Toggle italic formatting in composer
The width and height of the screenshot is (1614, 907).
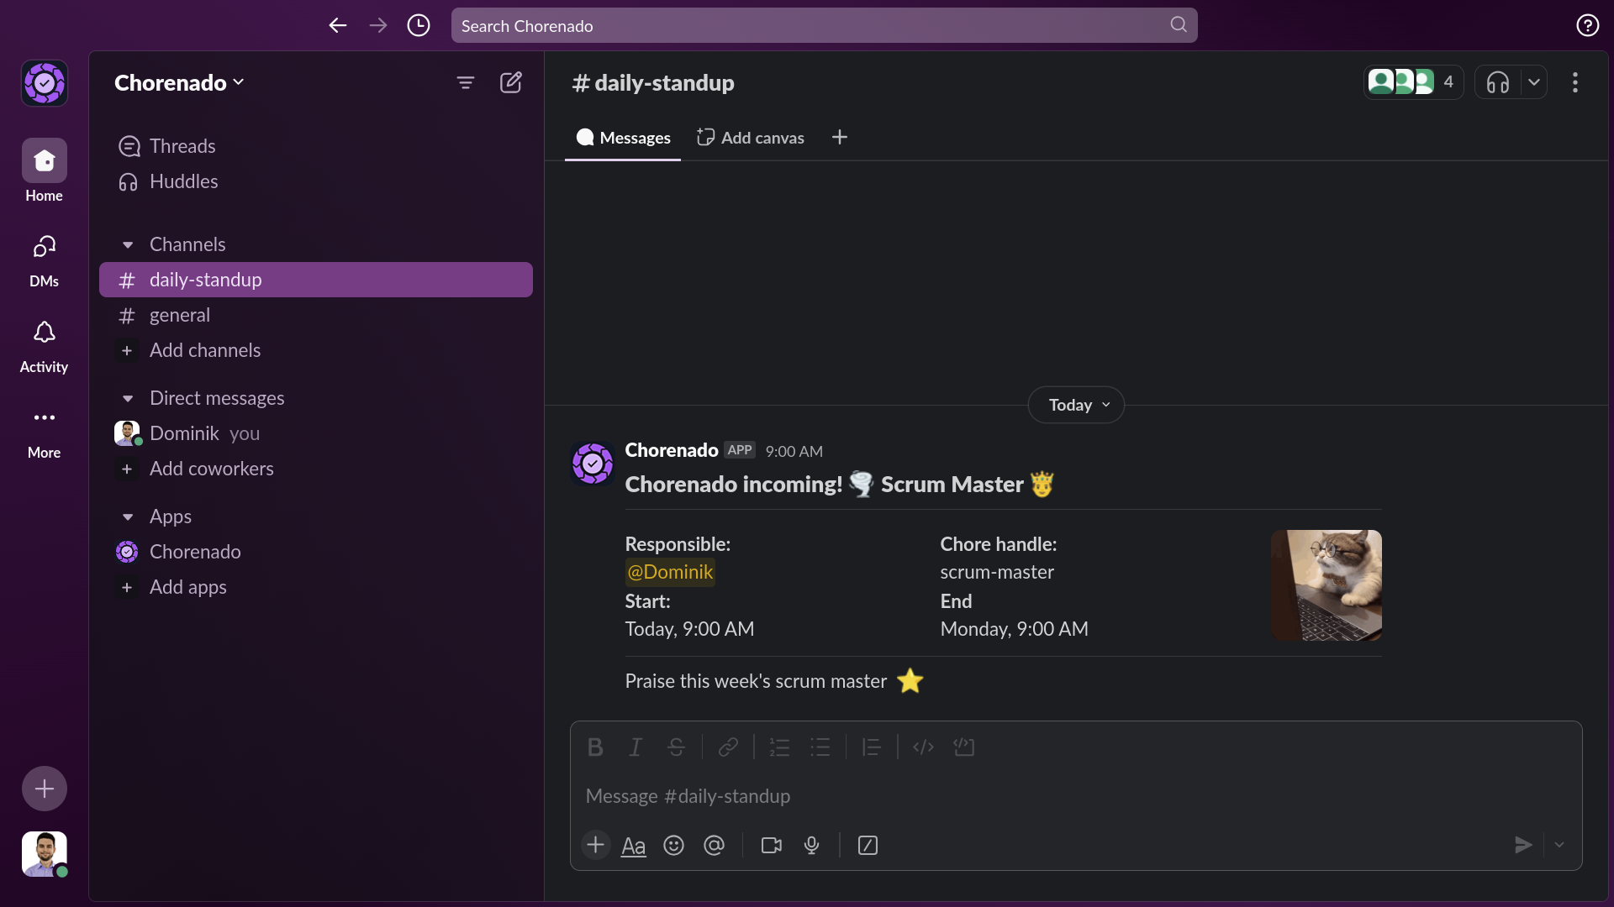[x=636, y=747]
